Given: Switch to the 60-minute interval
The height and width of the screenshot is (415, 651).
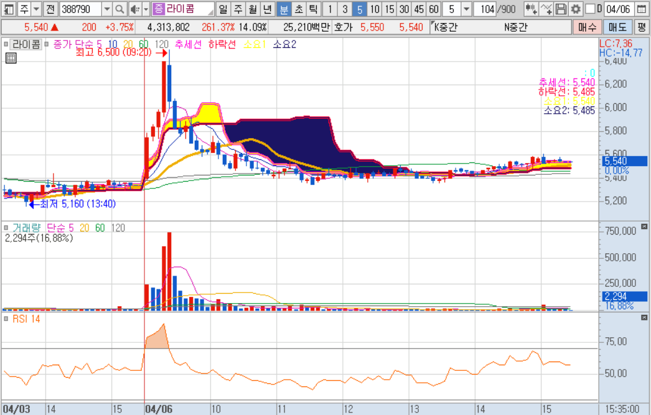Looking at the screenshot, I should click(434, 9).
